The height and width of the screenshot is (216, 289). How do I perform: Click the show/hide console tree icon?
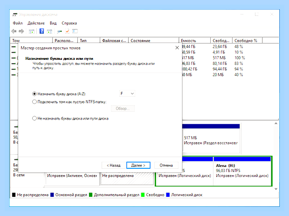coord(32,31)
